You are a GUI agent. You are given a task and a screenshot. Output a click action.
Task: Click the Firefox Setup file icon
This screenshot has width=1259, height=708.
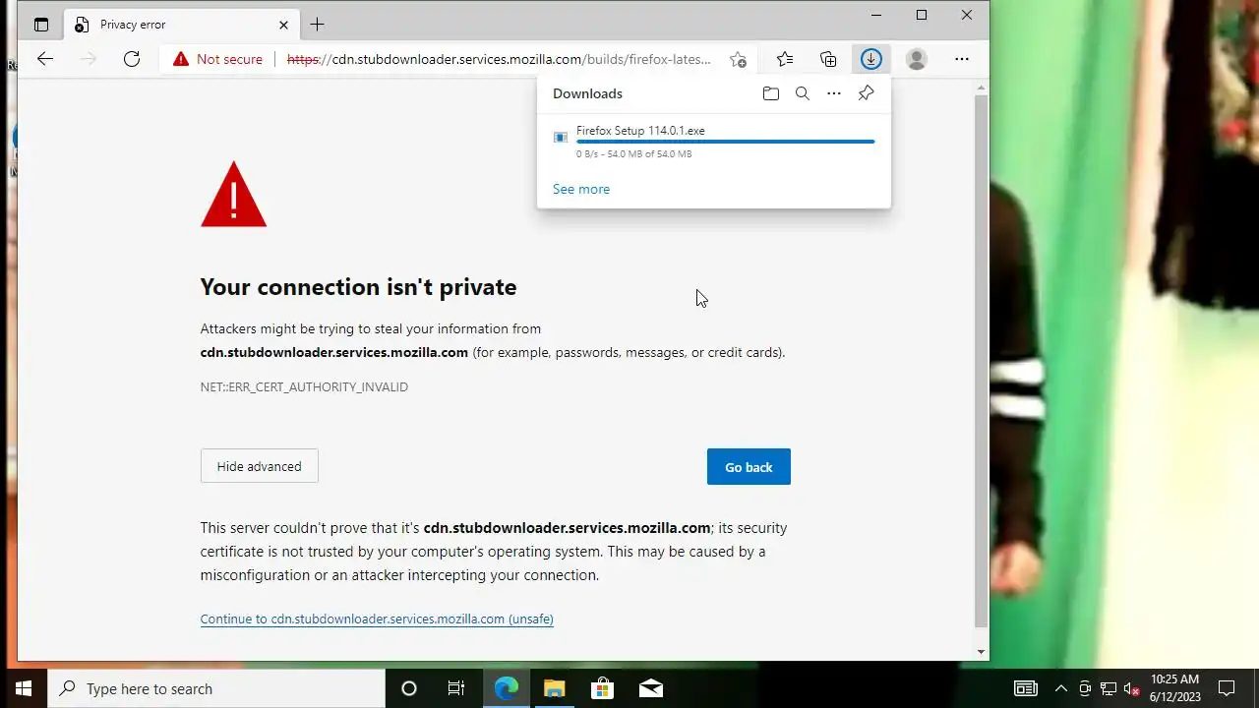tap(561, 138)
